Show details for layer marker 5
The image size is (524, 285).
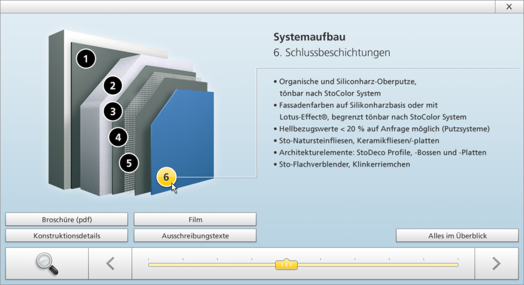pos(129,163)
